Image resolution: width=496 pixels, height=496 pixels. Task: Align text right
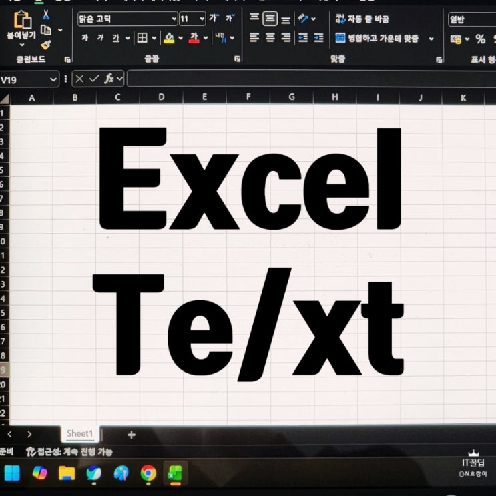click(x=286, y=38)
